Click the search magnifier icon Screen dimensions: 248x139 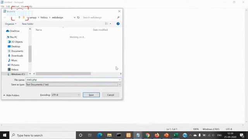[x=118, y=17]
